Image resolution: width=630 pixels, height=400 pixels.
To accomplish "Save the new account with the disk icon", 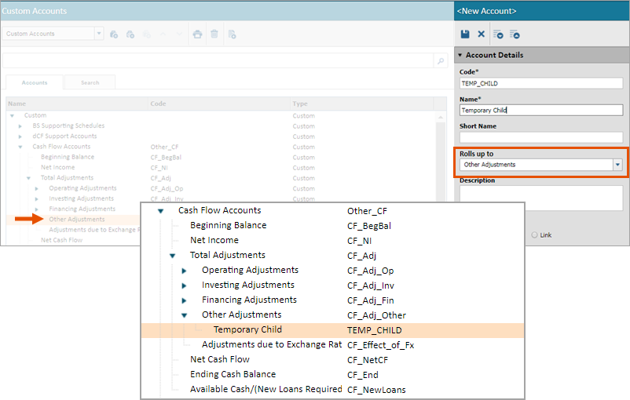I will (x=465, y=34).
